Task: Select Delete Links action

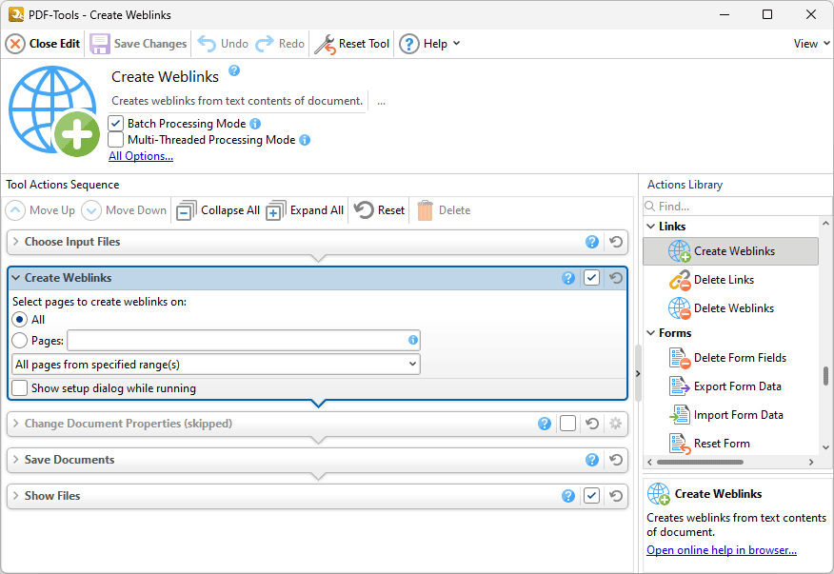Action: (x=731, y=280)
